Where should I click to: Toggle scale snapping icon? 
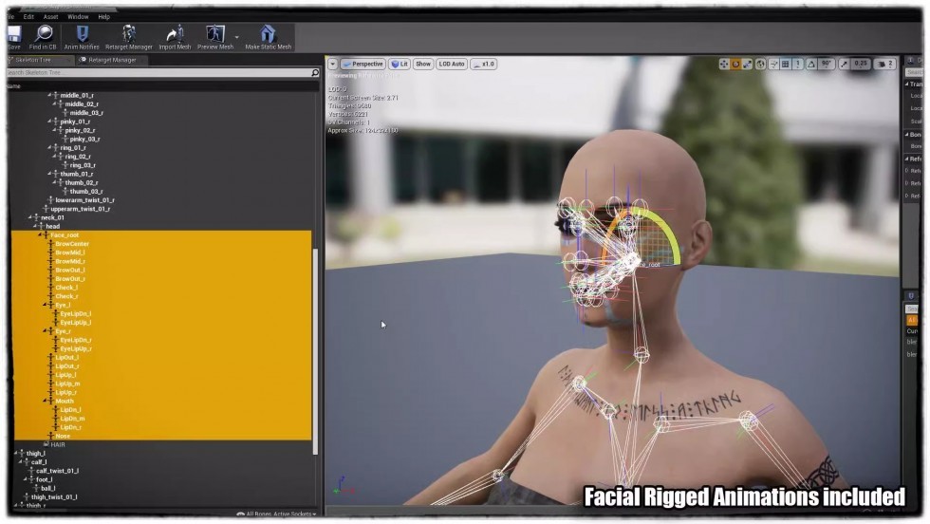point(844,65)
